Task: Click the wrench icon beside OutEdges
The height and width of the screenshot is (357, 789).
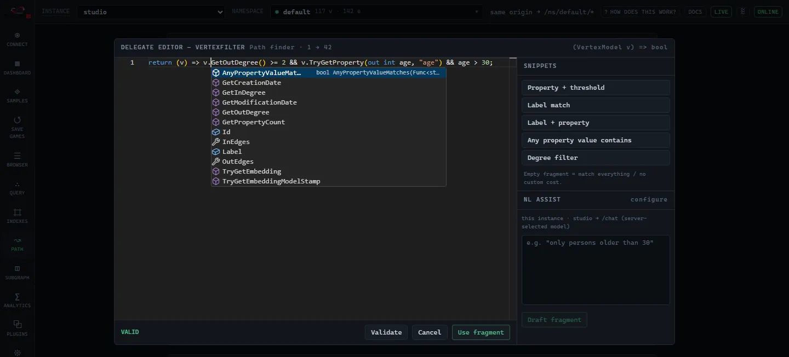Action: click(216, 162)
